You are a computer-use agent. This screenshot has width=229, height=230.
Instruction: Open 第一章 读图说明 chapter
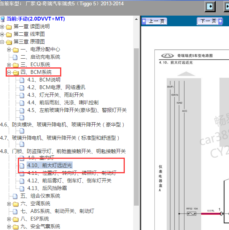coord(32,27)
